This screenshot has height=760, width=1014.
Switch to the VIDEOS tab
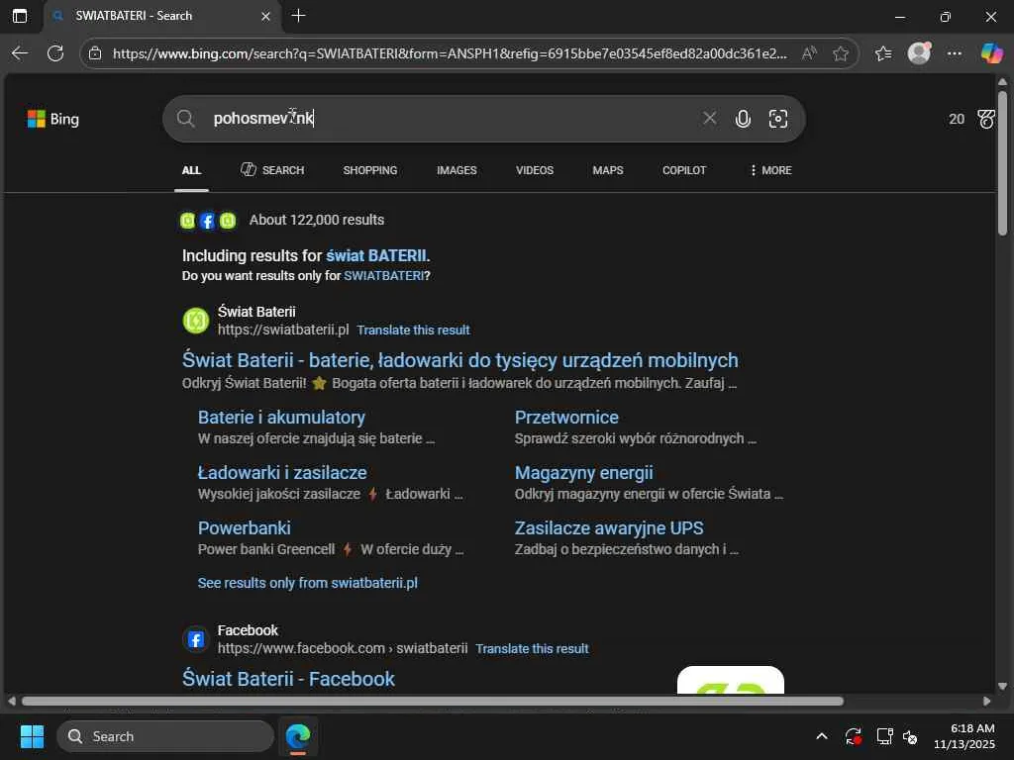pyautogui.click(x=534, y=170)
